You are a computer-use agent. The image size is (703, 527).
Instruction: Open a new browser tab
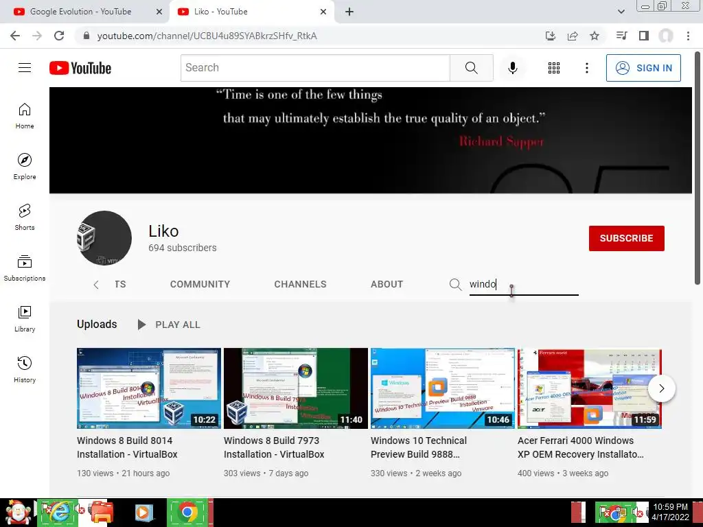tap(349, 12)
